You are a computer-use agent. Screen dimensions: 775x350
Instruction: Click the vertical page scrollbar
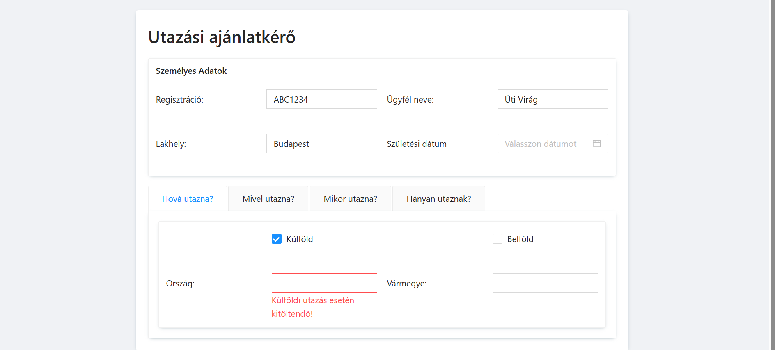point(772,164)
